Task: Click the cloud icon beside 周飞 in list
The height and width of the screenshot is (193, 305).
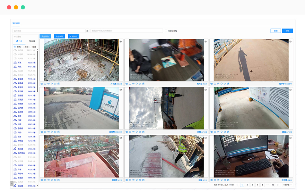Action: coord(15,62)
